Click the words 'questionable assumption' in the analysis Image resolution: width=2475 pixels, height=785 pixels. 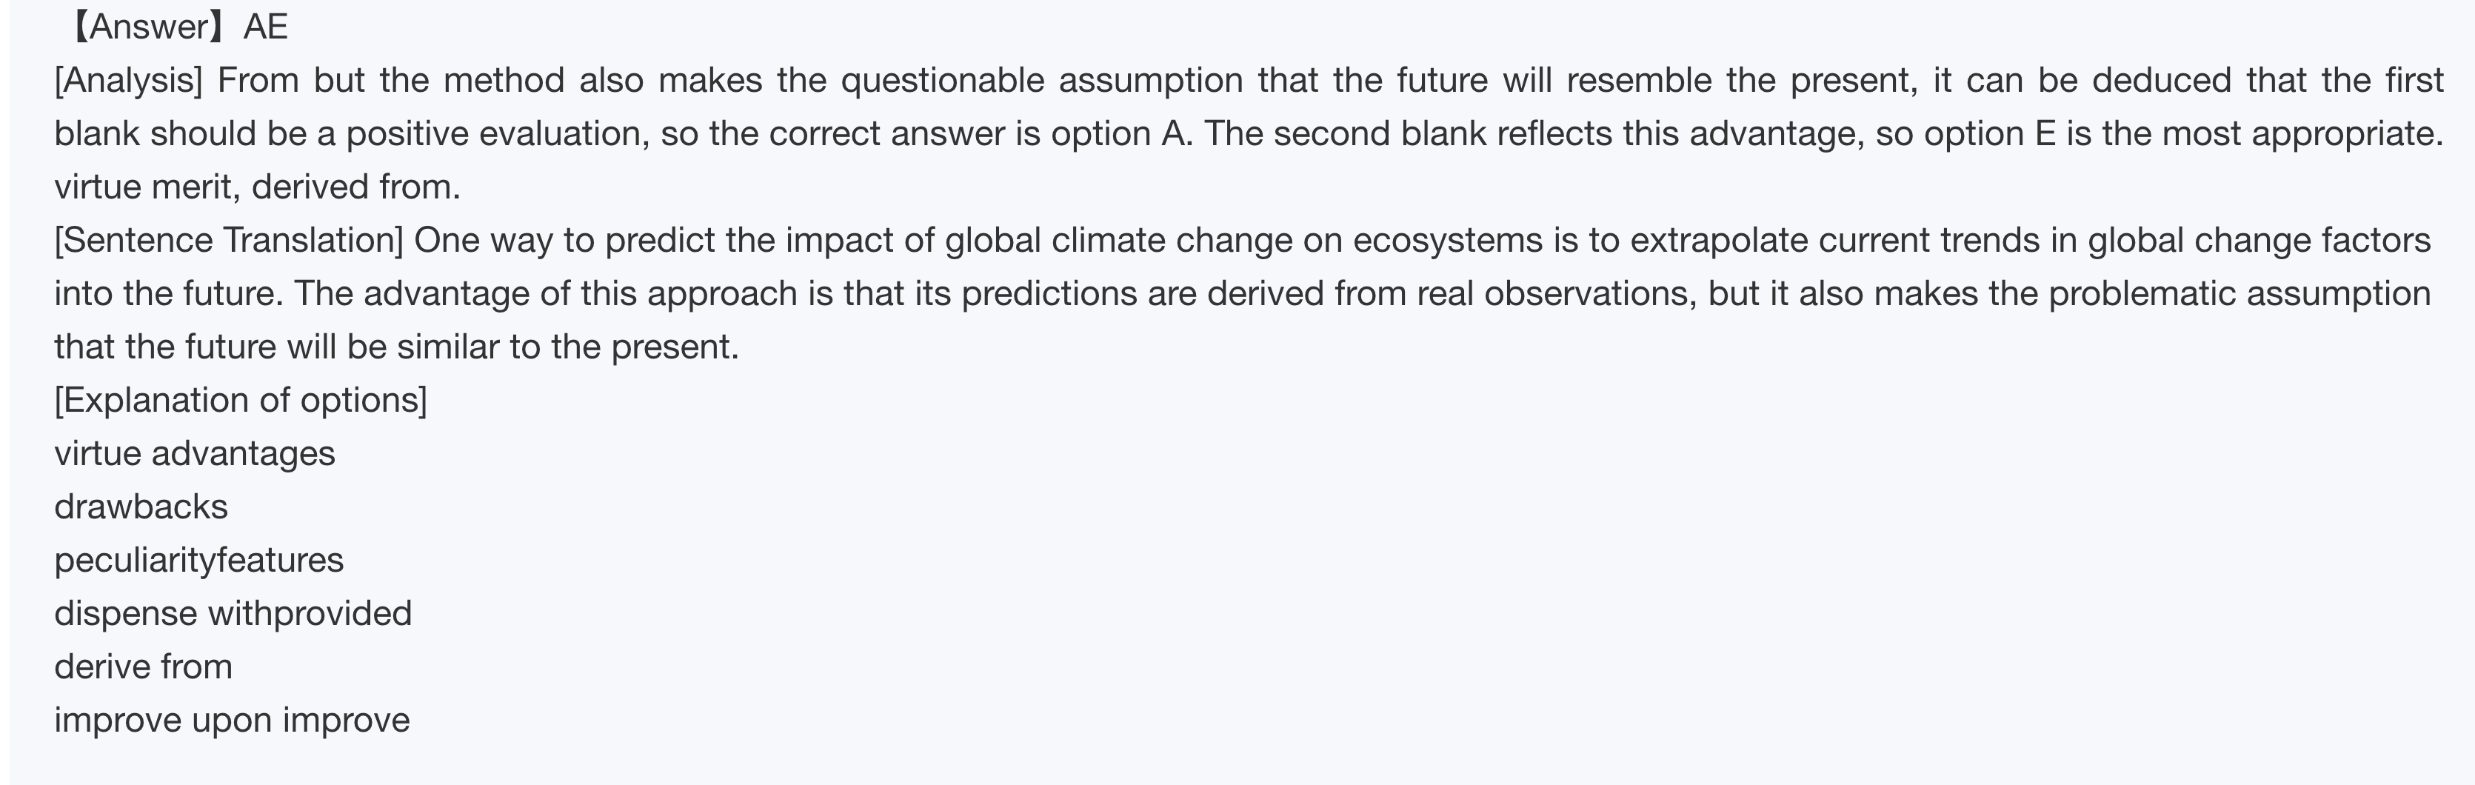coord(1041,80)
